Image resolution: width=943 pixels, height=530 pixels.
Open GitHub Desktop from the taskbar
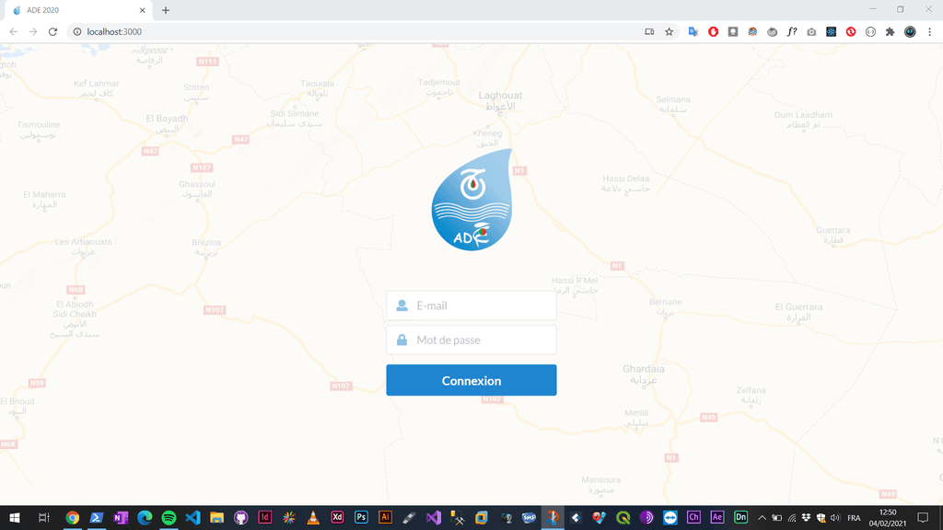click(x=240, y=517)
